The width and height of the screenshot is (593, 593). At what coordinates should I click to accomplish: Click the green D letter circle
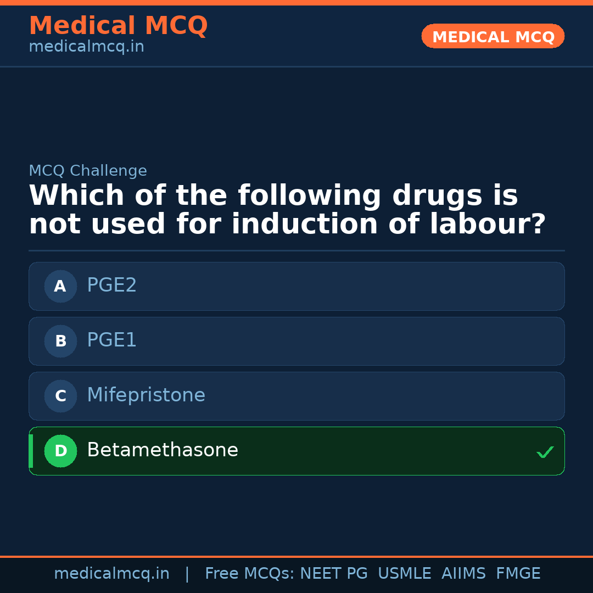coord(60,451)
